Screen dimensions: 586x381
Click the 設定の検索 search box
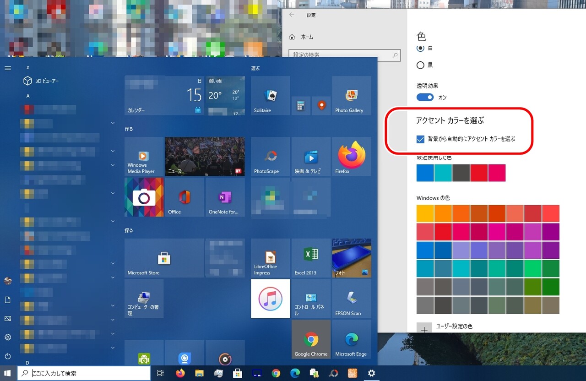[345, 55]
